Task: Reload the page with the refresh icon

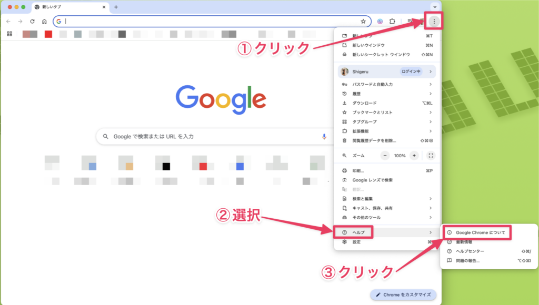Action: point(32,21)
